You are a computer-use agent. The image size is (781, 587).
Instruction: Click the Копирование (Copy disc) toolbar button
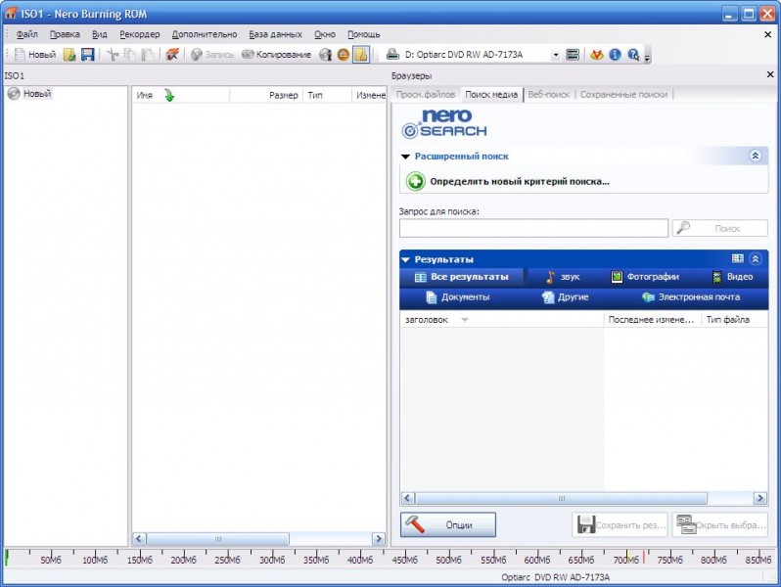tap(276, 55)
